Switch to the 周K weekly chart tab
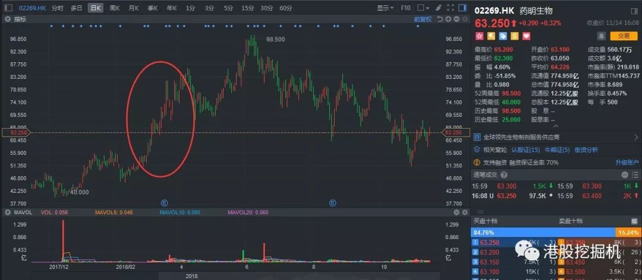The image size is (642, 280). pyautogui.click(x=115, y=8)
